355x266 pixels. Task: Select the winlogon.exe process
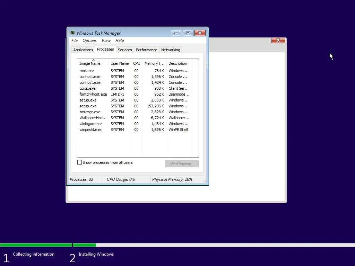tap(135, 124)
